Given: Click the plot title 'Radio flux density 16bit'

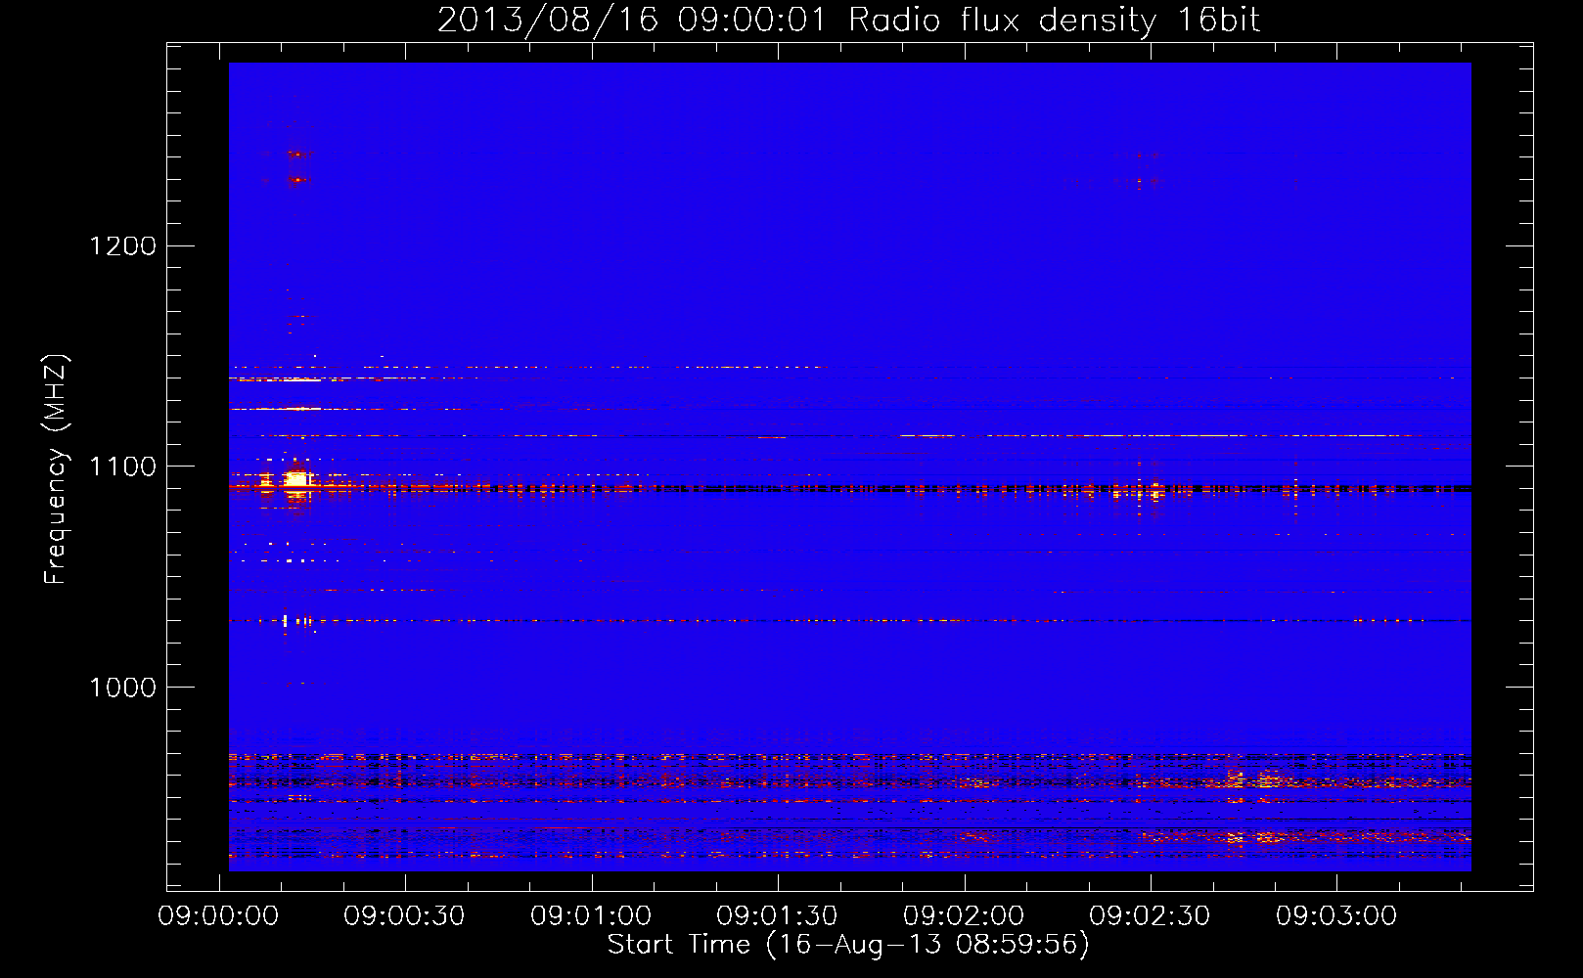Looking at the screenshot, I should click(x=1055, y=21).
